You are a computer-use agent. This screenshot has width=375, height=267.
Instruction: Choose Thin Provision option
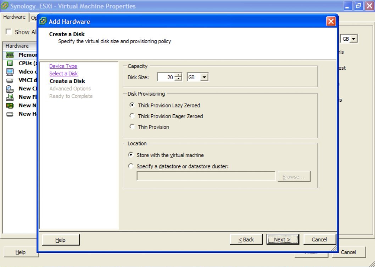[132, 127]
